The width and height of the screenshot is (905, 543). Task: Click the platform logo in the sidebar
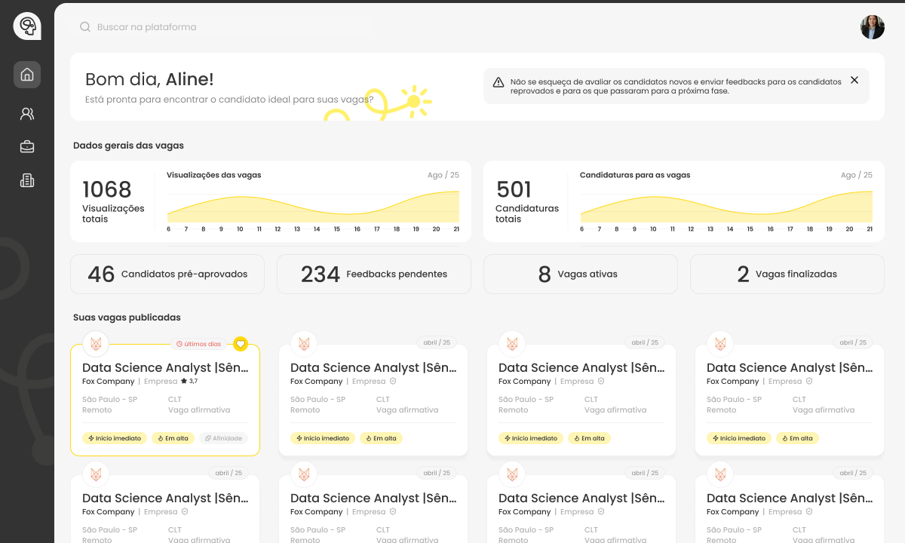pyautogui.click(x=27, y=26)
